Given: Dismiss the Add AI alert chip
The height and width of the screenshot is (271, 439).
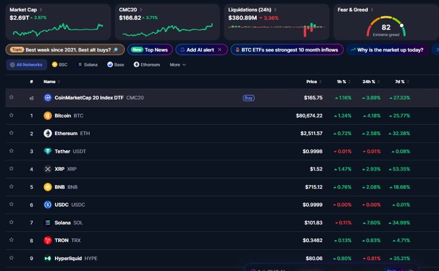Looking at the screenshot, I should [219, 50].
